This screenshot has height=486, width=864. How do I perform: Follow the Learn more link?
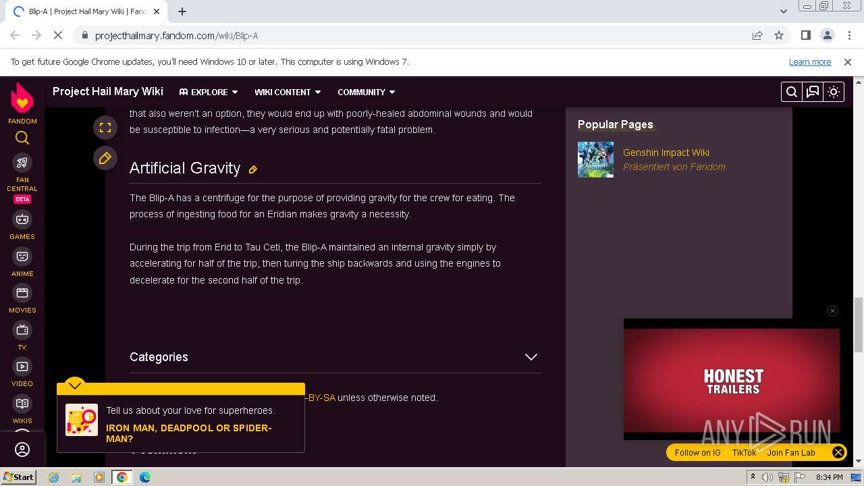[x=810, y=62]
